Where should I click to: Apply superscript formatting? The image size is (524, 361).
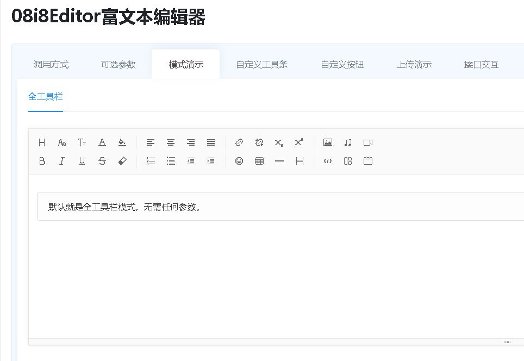coord(298,142)
